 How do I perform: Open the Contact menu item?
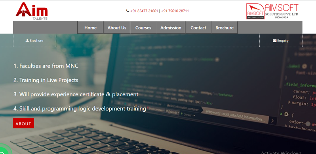click(x=198, y=28)
